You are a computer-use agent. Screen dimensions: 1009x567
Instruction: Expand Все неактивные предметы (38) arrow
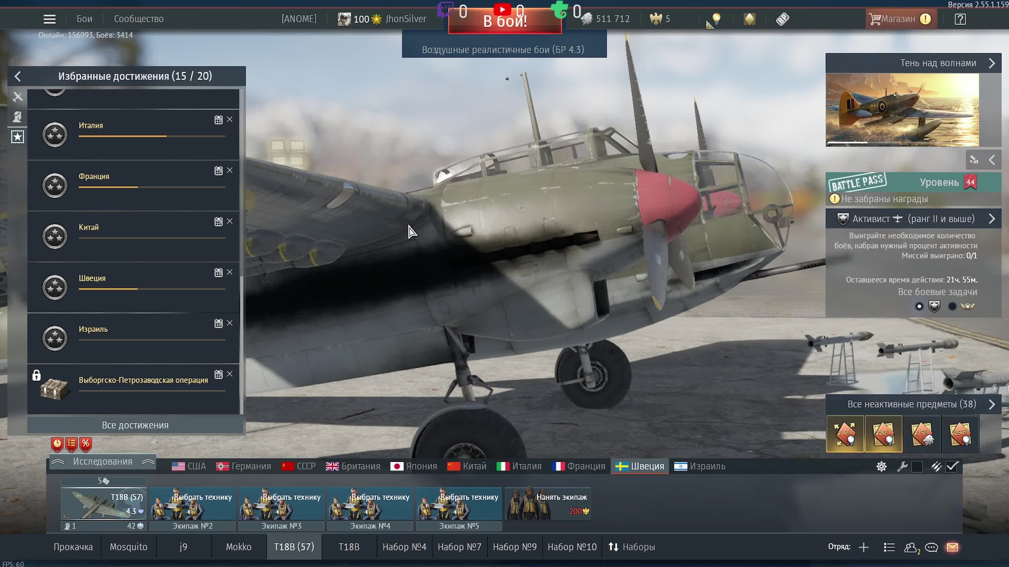point(992,404)
